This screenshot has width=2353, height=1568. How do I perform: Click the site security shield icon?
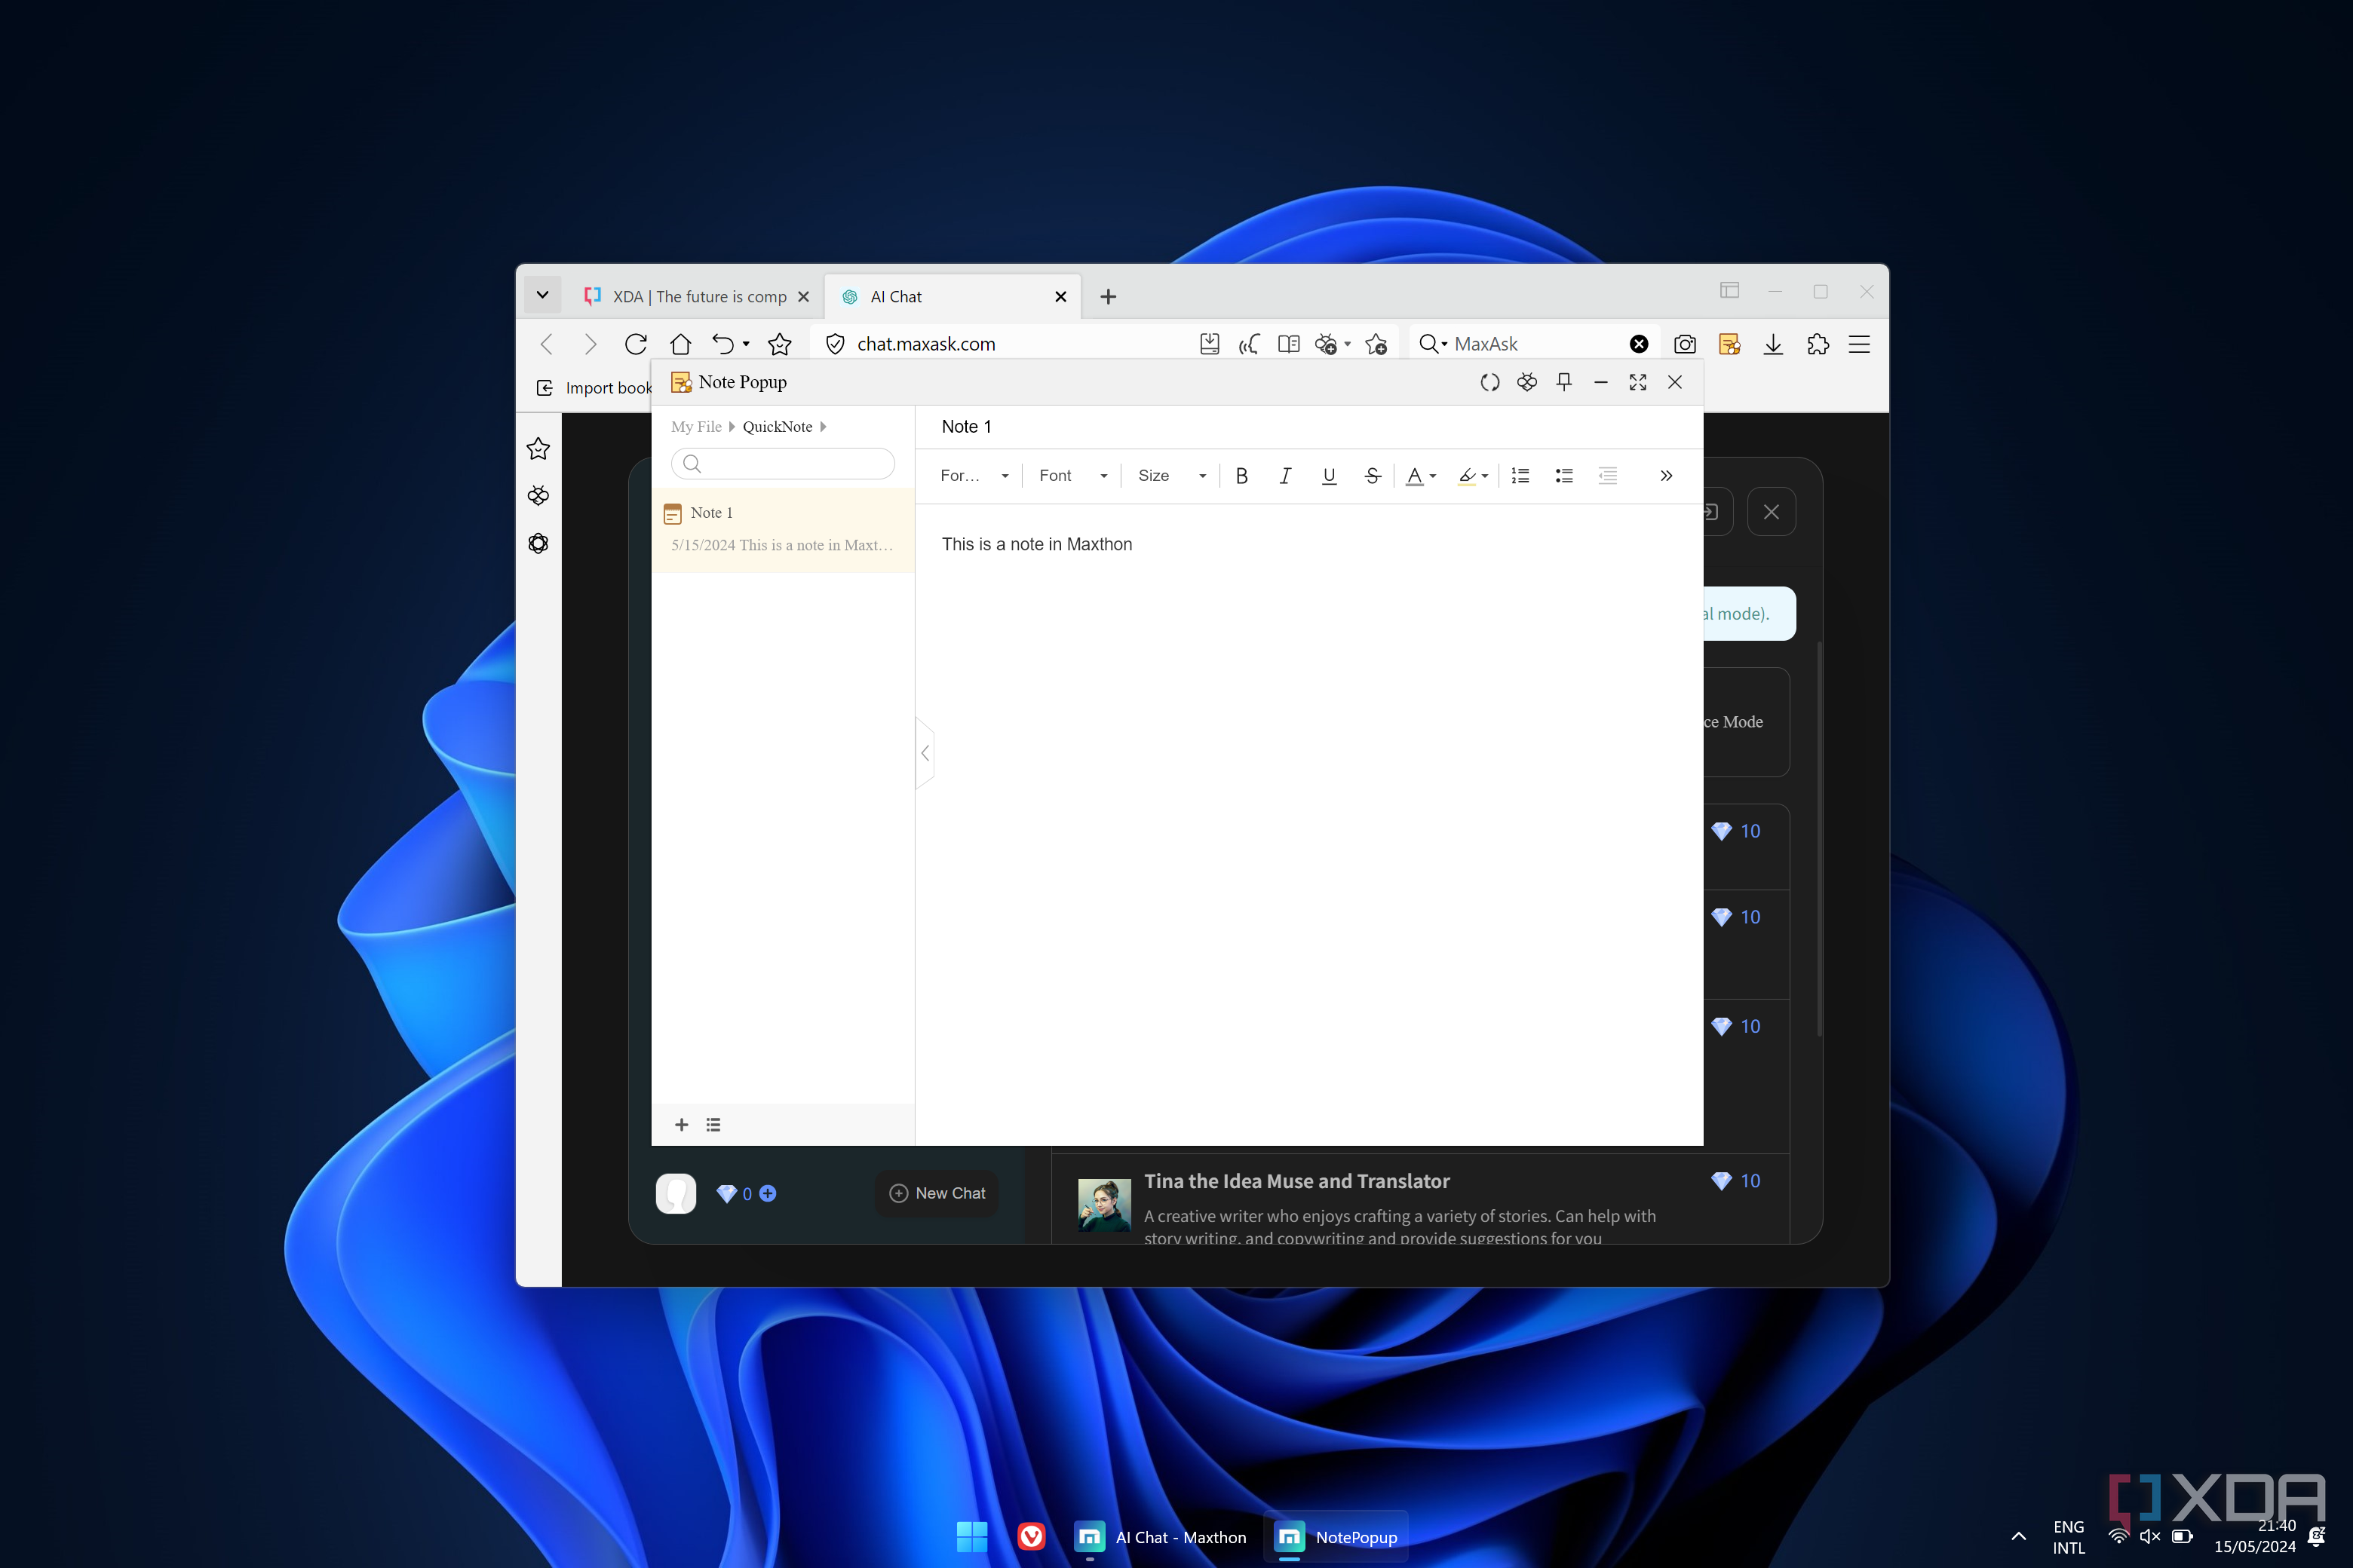[834, 344]
